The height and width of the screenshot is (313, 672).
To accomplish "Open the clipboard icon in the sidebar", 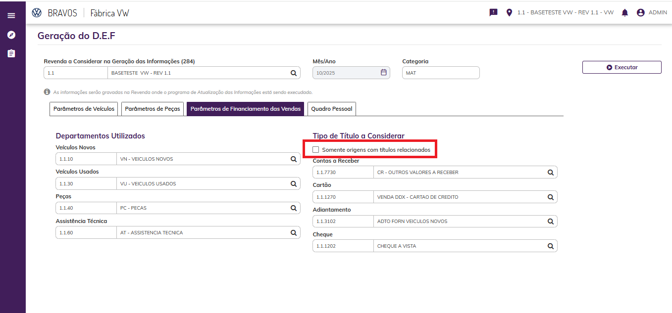I will tap(11, 53).
